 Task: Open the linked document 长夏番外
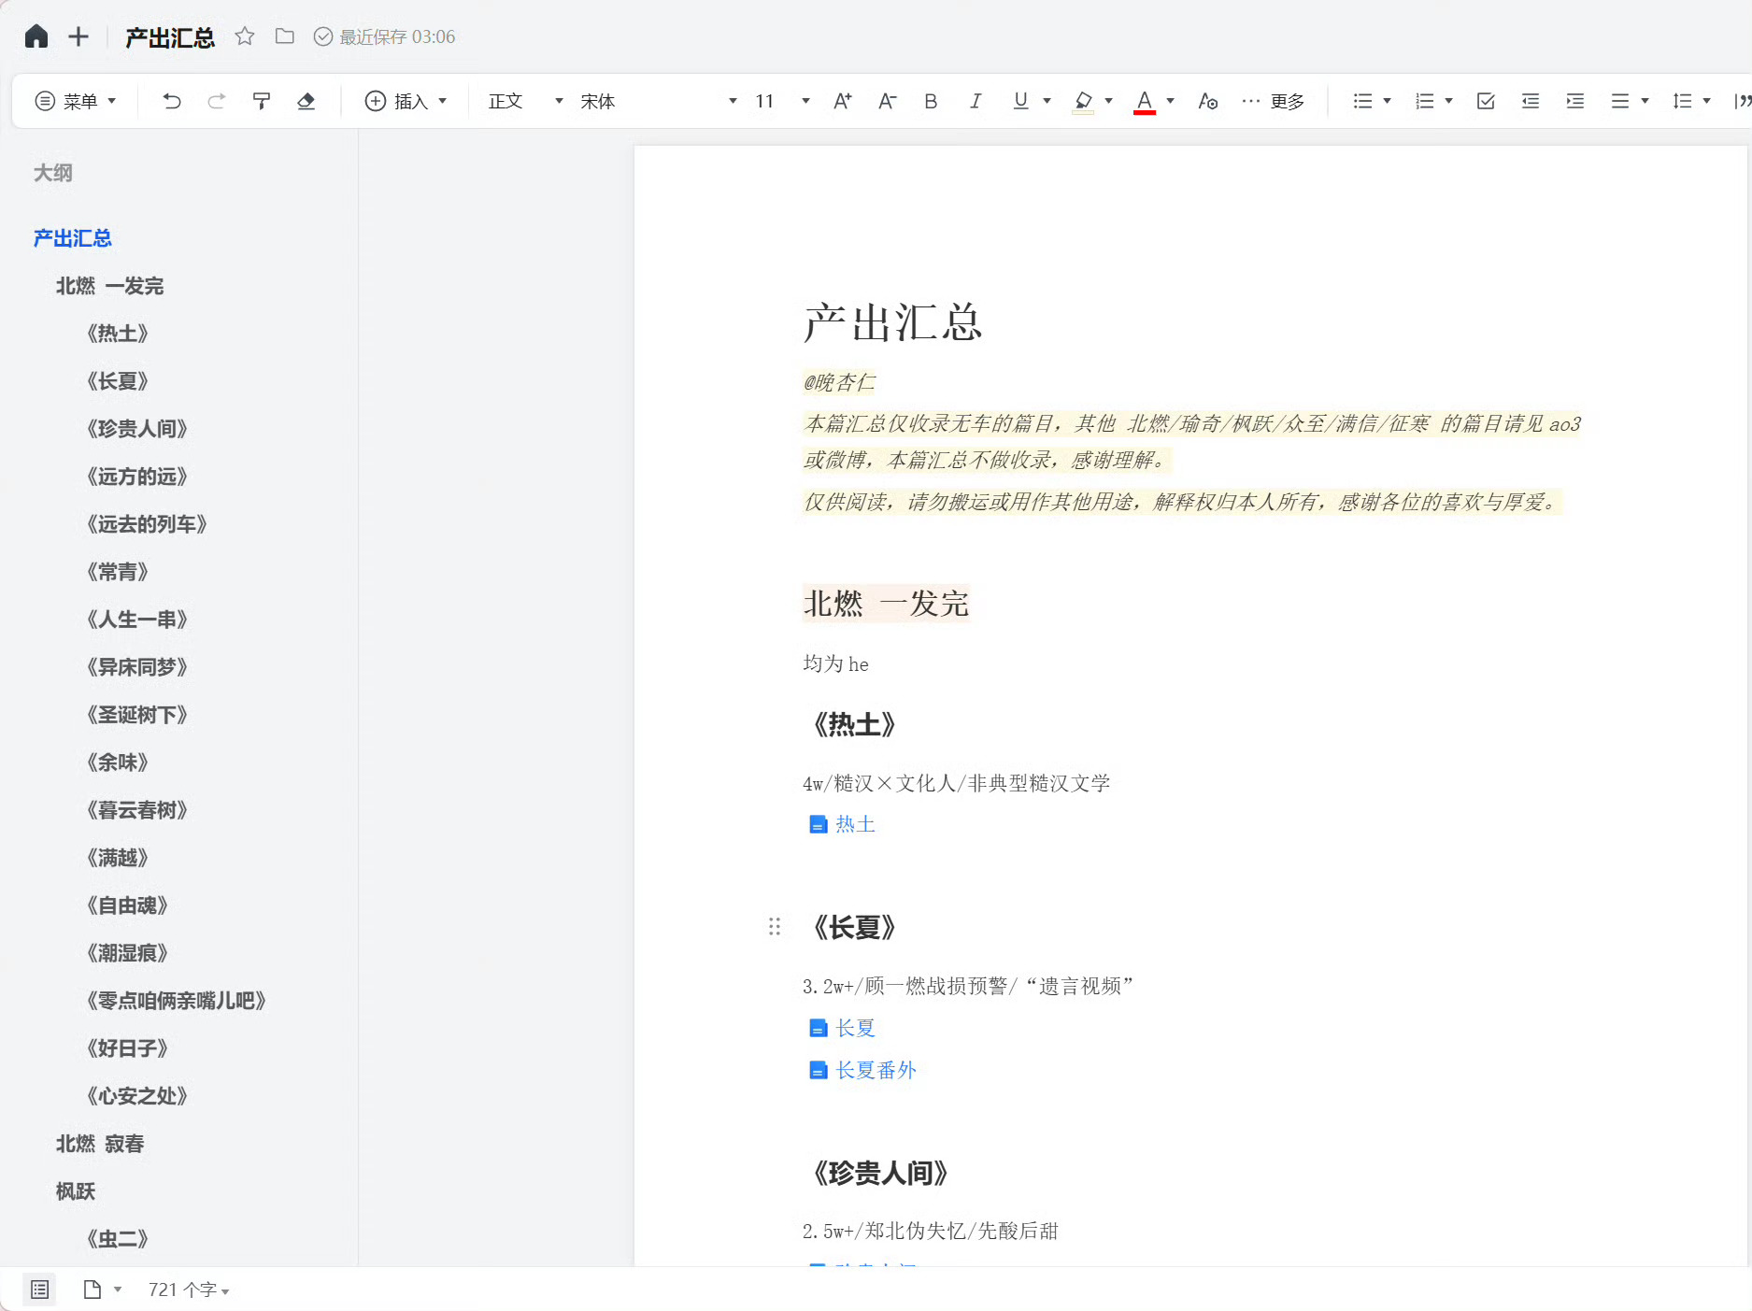[x=862, y=1070]
